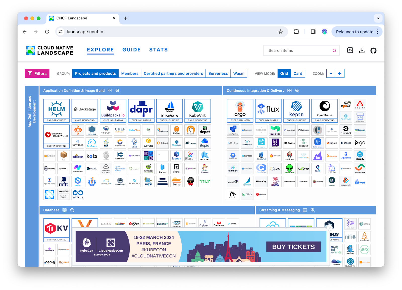Open guide for Application Definition & Image Build
This screenshot has height=290, width=402.
pyautogui.click(x=110, y=91)
